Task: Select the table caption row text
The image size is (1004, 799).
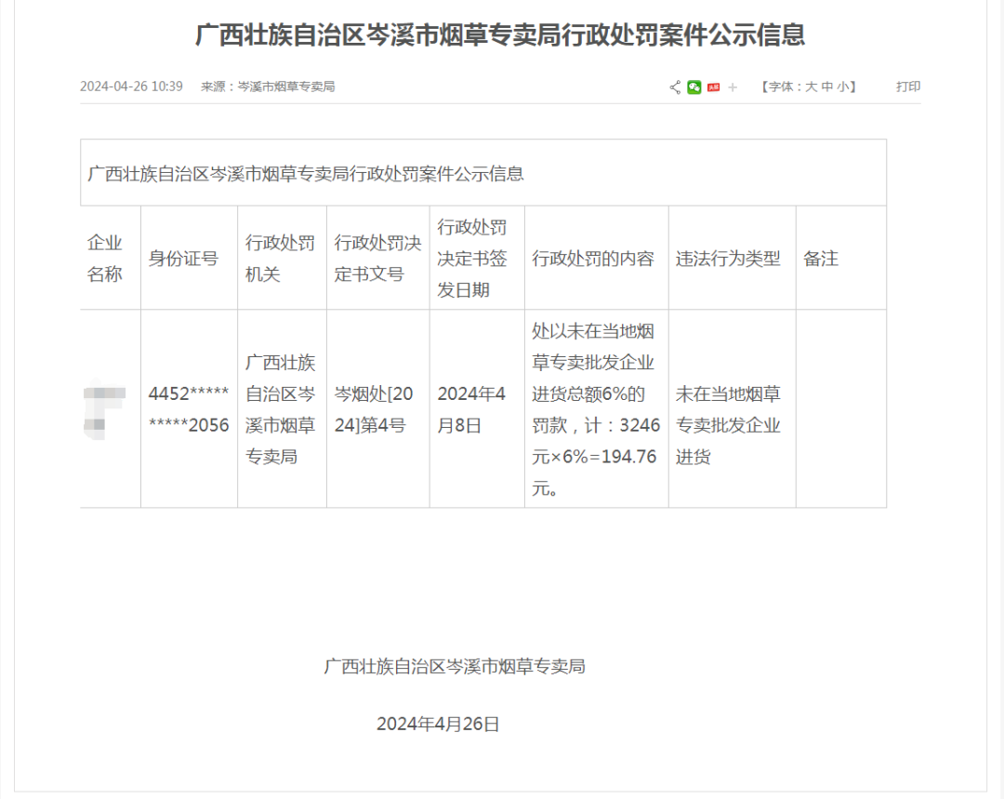Action: click(x=306, y=174)
